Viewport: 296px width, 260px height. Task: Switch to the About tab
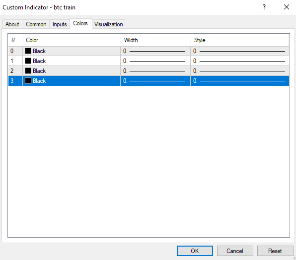12,24
